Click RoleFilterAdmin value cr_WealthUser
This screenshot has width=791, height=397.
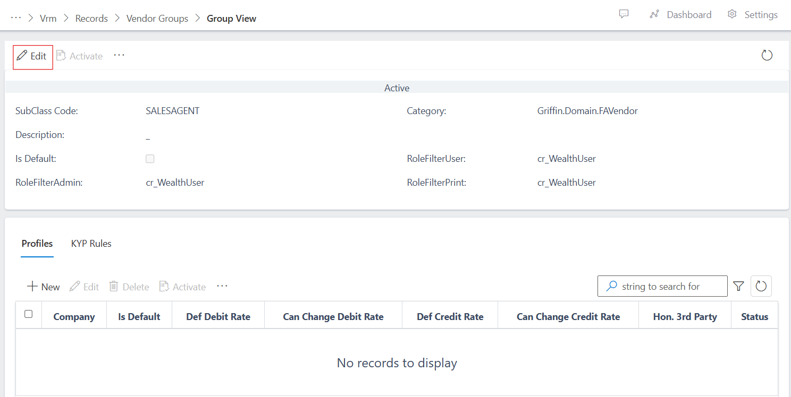(x=175, y=183)
